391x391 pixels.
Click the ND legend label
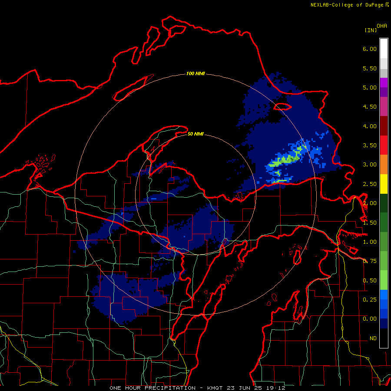[x=373, y=338]
